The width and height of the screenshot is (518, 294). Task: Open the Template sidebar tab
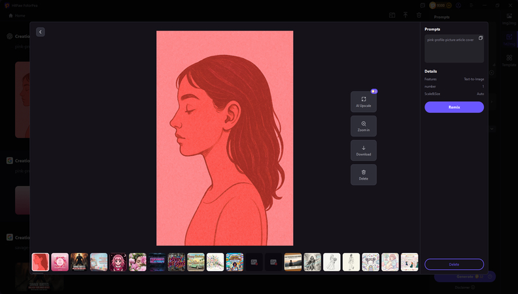(509, 60)
